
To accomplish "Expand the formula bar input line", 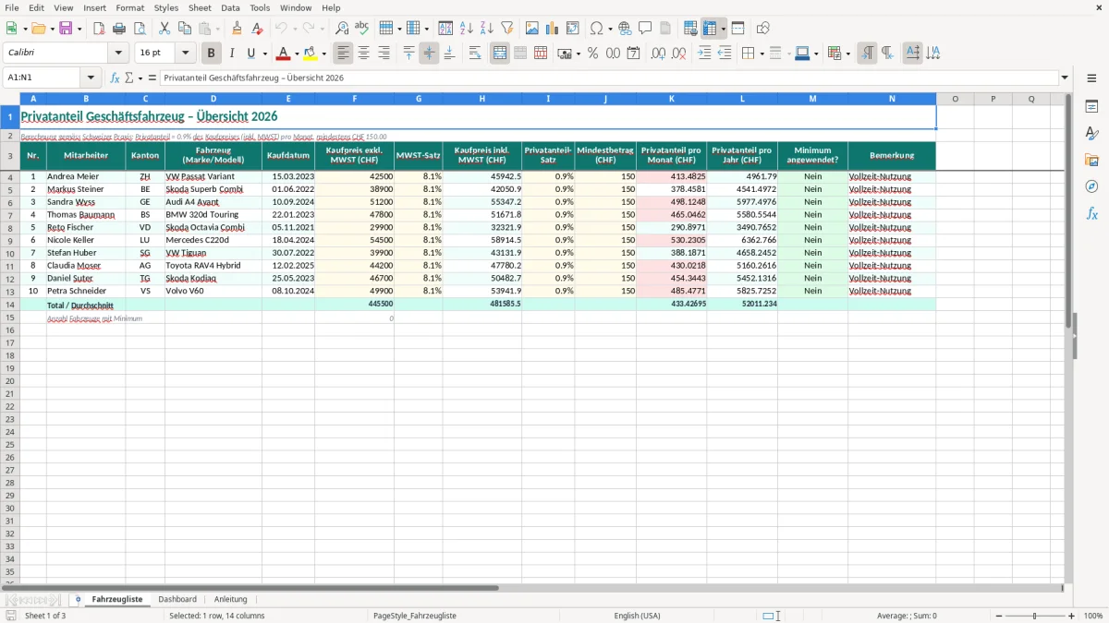I will (1065, 78).
